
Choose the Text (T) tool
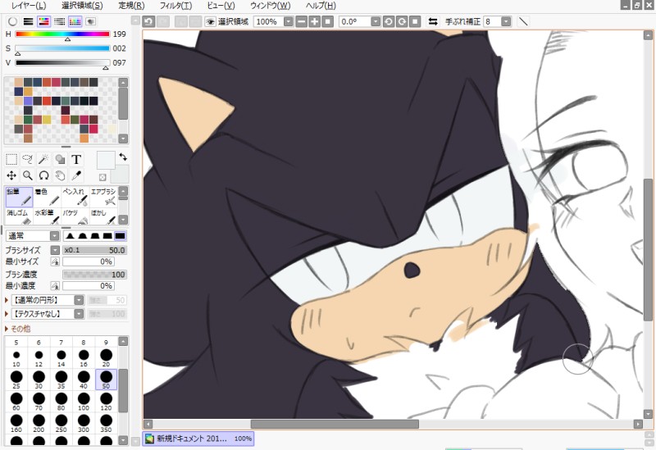pyautogui.click(x=76, y=159)
